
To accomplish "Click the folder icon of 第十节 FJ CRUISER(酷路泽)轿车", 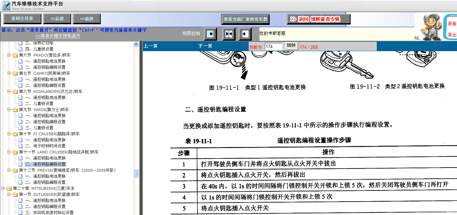I will click(15, 134).
